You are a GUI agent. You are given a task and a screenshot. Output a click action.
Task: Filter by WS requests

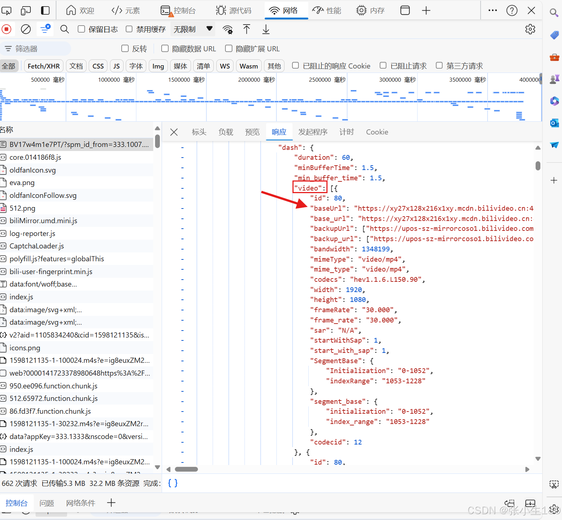click(225, 66)
